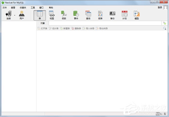This screenshot has height=117, width=169.
Task: Open the View (查看) menu
Action: point(13,8)
